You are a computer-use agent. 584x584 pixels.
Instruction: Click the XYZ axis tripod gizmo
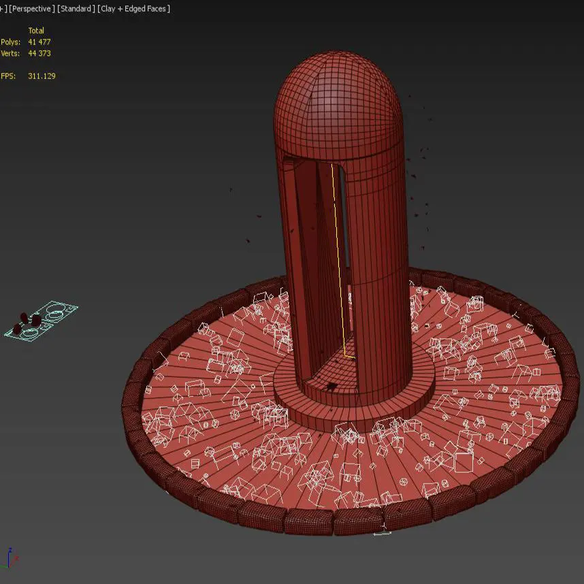click(10, 557)
